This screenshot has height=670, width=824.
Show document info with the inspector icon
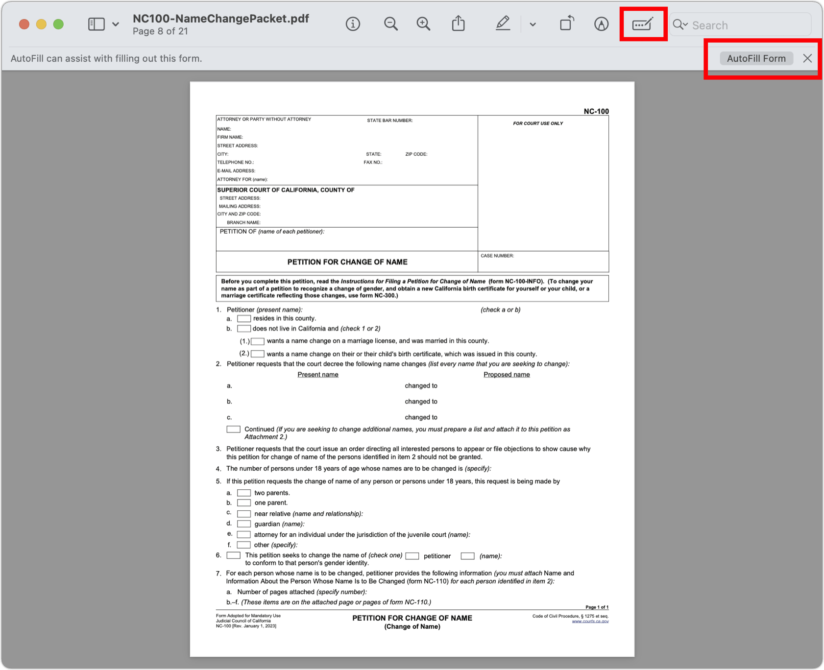[x=352, y=24]
